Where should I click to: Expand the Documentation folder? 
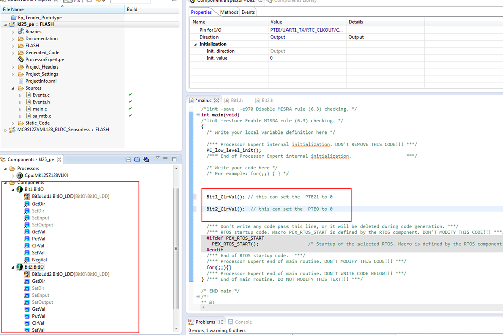[13, 39]
